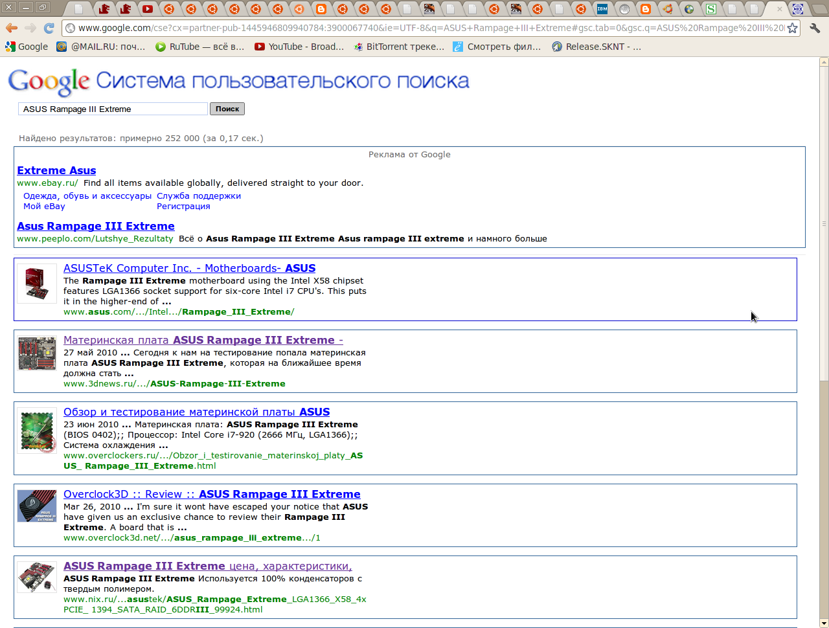This screenshot has width=829, height=628.
Task: Reload the page with the refresh icon
Action: tap(49, 28)
